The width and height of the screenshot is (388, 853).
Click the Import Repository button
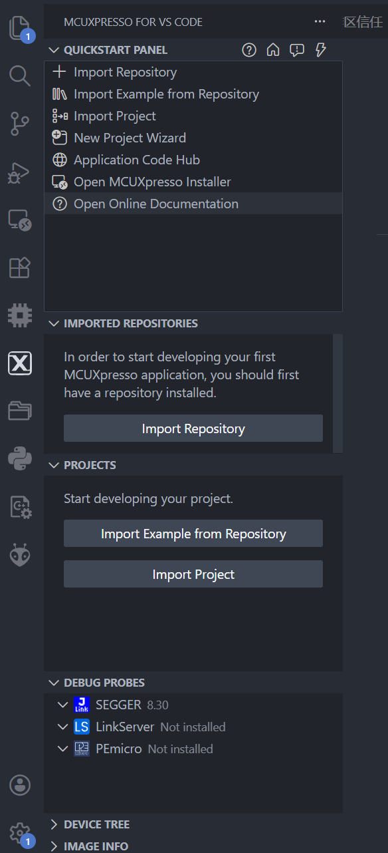193,428
